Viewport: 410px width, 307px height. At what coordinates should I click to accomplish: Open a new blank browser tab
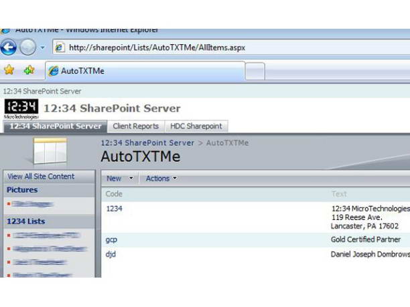tap(255, 72)
